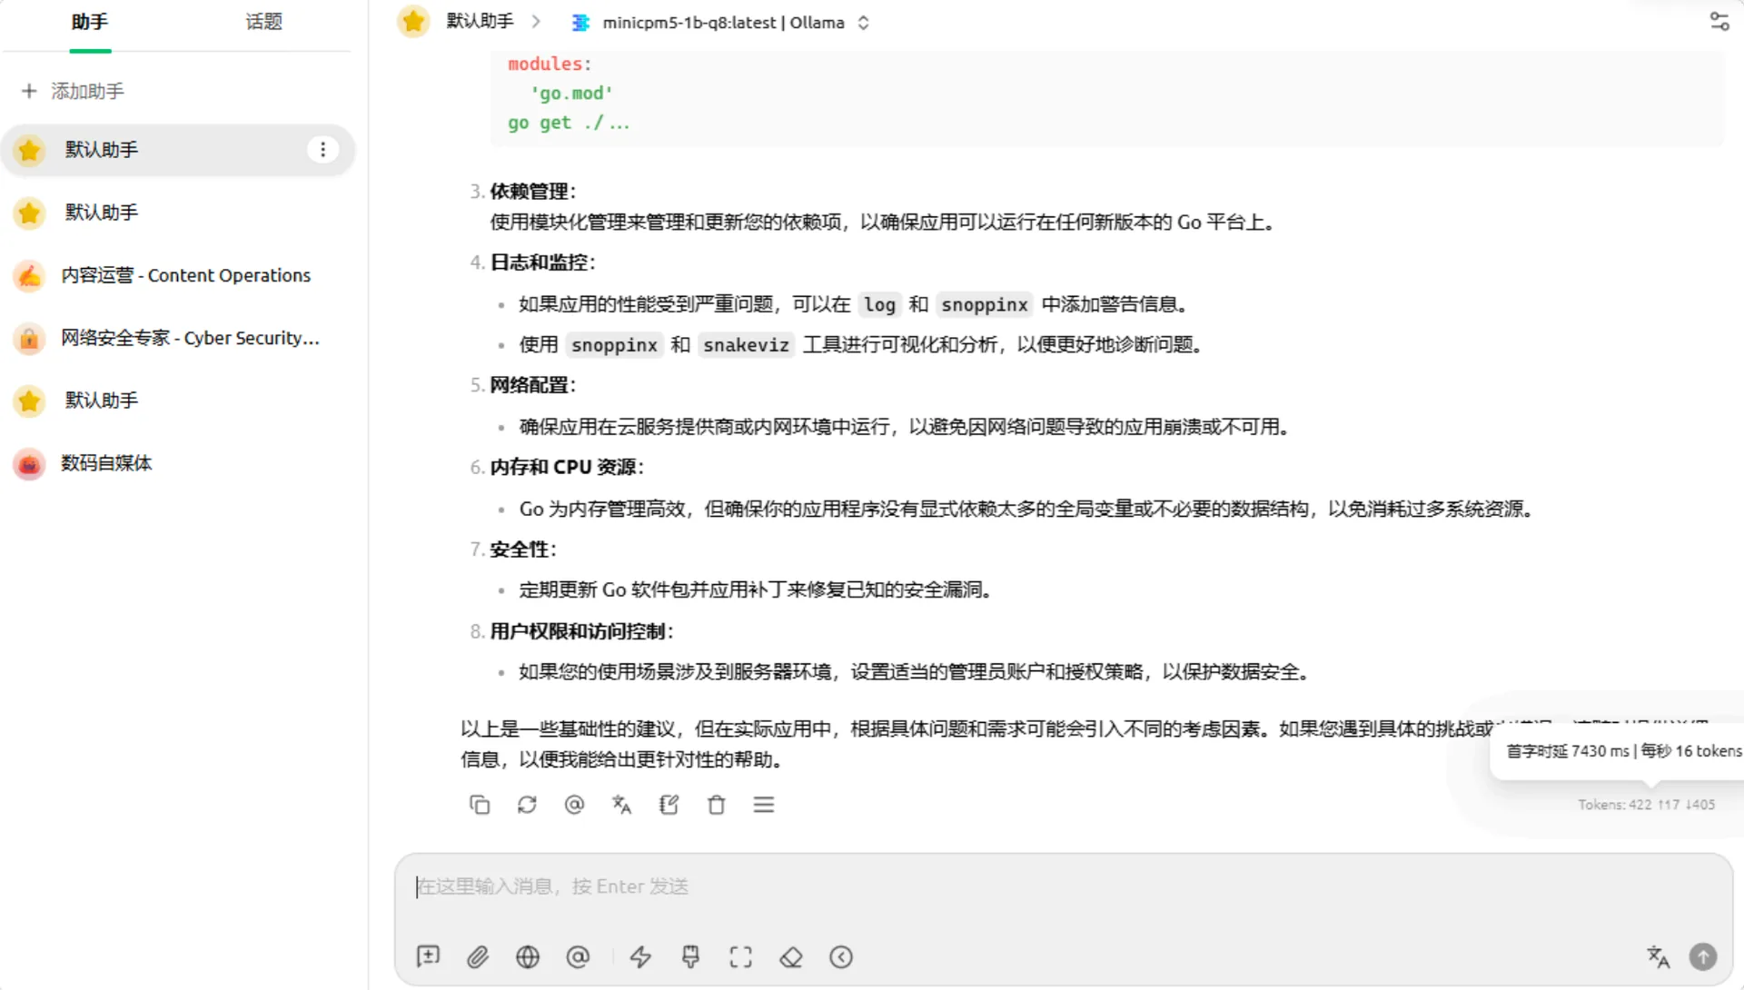The height and width of the screenshot is (990, 1744).
Task: Mention a model in the input toolbar
Action: pyautogui.click(x=578, y=956)
